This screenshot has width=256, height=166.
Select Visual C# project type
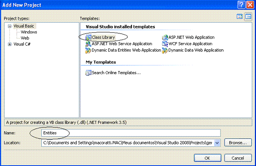coord(22,44)
